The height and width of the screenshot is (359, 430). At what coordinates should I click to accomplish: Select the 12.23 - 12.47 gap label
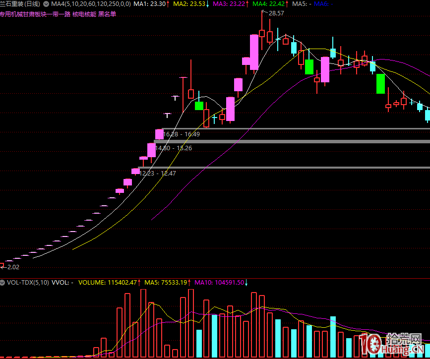(x=158, y=174)
